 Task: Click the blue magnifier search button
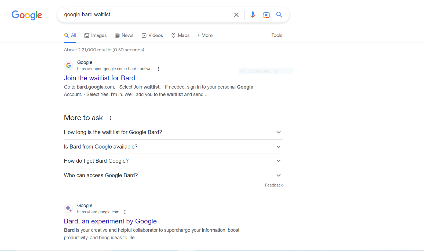(x=279, y=15)
